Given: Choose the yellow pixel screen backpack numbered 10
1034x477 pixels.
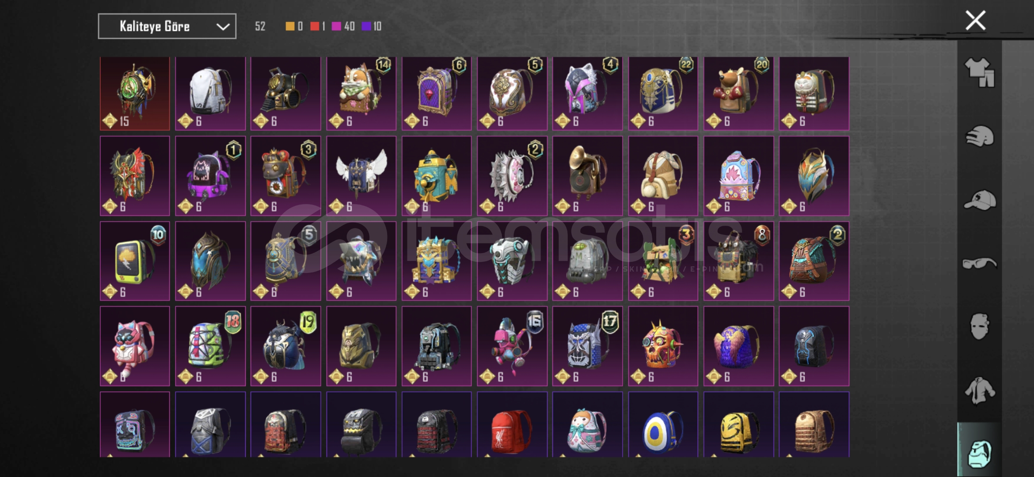Looking at the screenshot, I should (x=135, y=261).
